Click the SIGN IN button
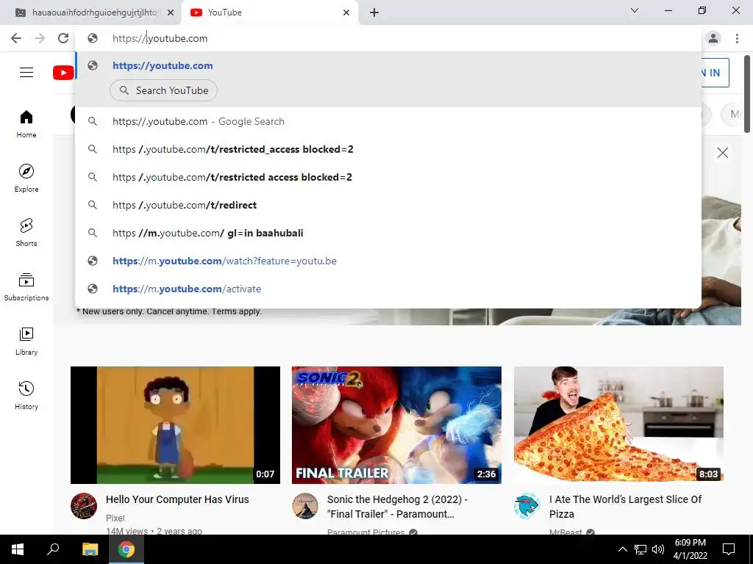753x564 pixels. pos(715,73)
